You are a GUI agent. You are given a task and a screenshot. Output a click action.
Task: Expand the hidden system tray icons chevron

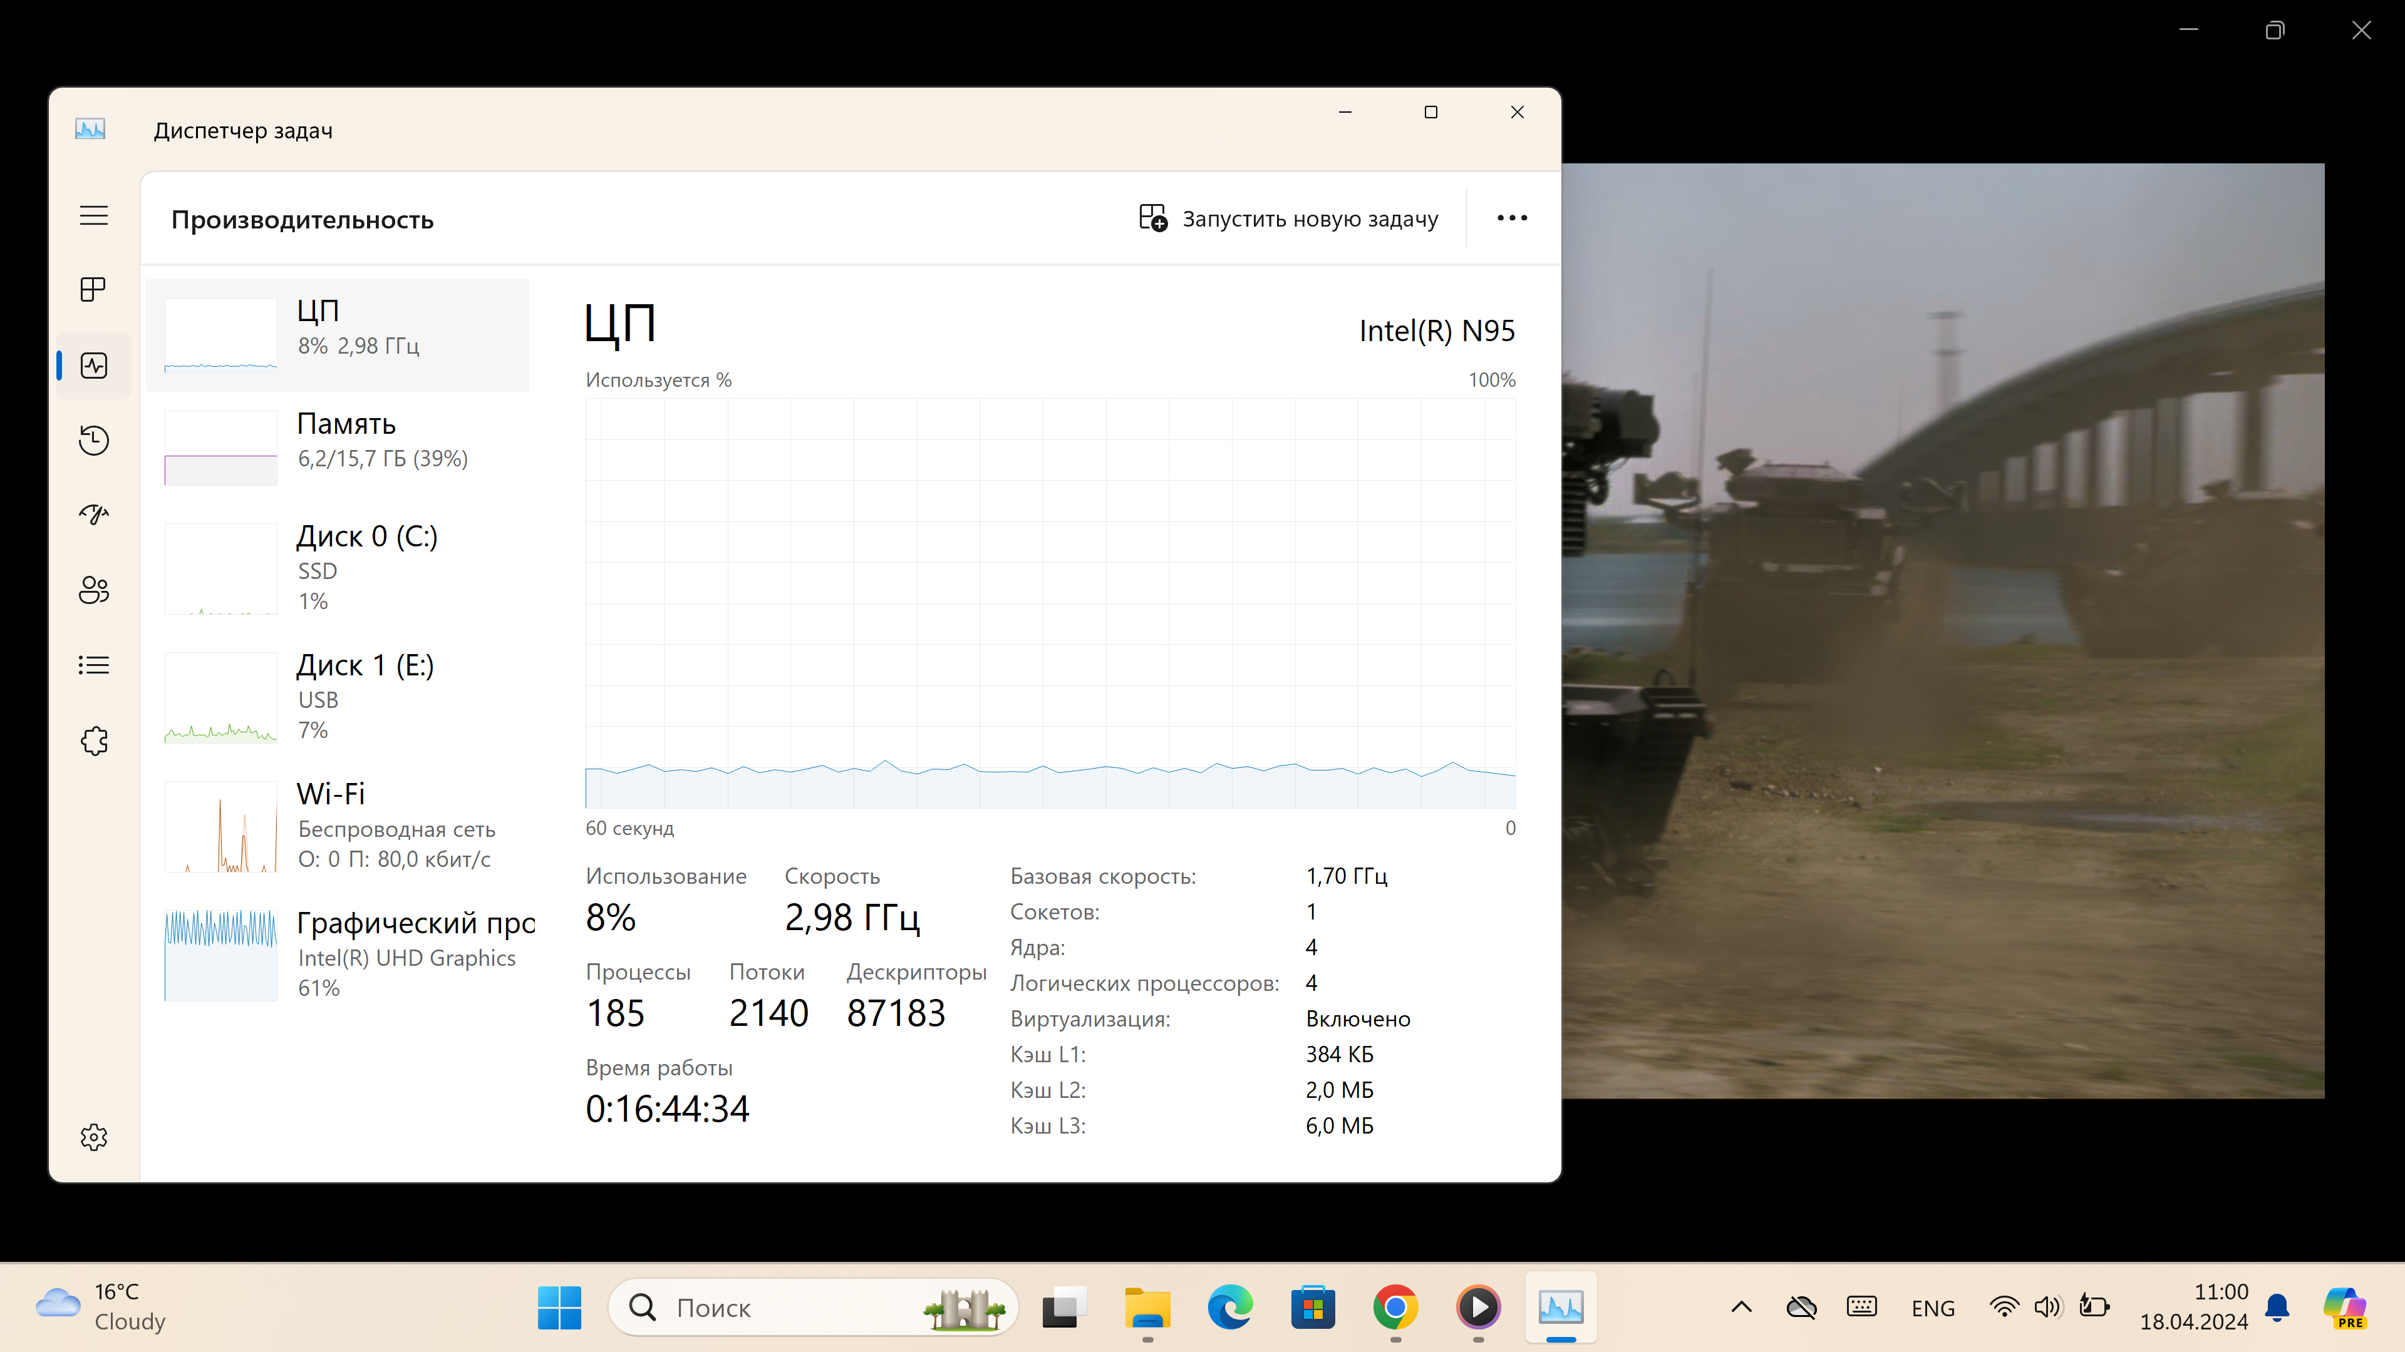(1741, 1307)
